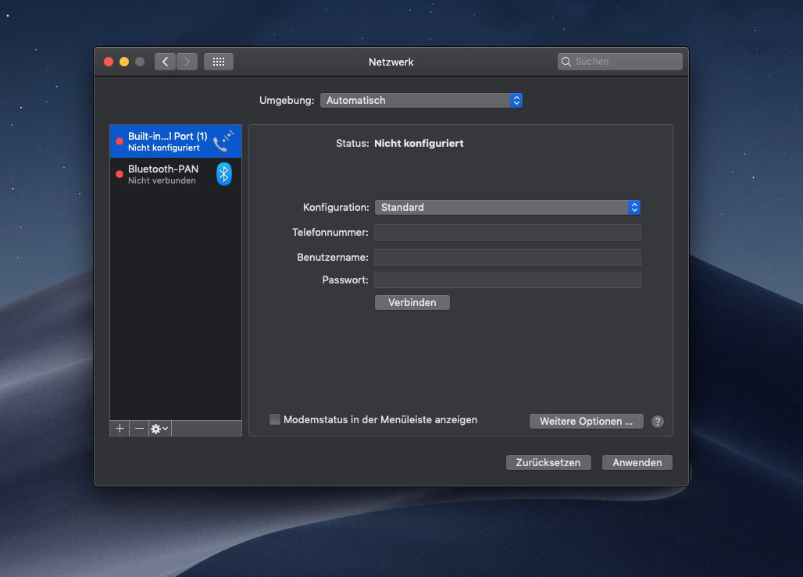Expand the Konfiguration Standard dropdown
This screenshot has height=577, width=803.
[x=508, y=207]
